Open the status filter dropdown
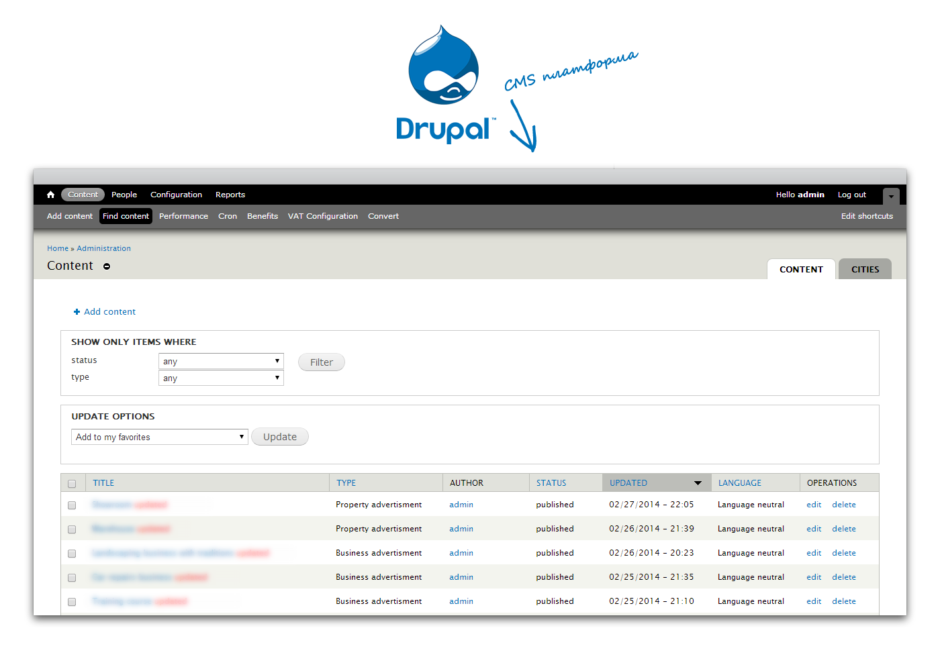940x665 pixels. [x=221, y=361]
